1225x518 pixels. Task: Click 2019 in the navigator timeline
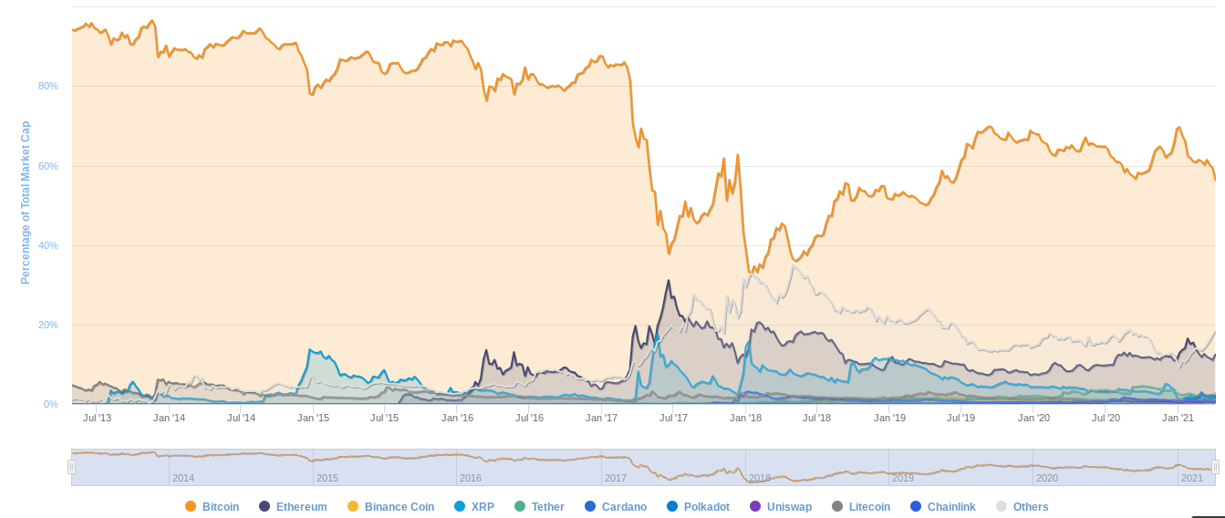click(903, 478)
